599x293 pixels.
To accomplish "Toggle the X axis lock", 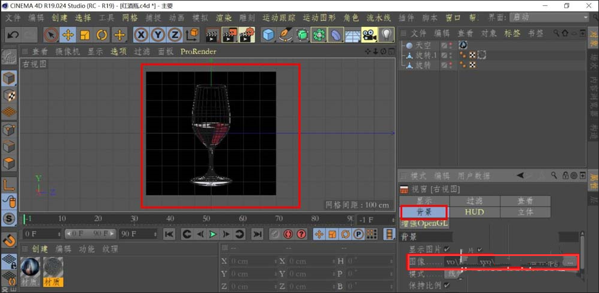I will [141, 35].
